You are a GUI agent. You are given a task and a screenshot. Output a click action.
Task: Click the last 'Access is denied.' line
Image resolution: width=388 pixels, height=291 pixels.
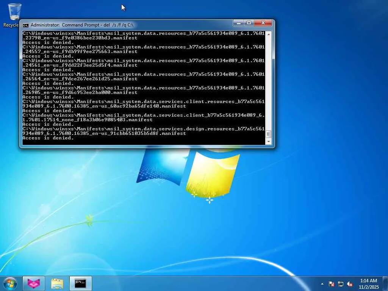click(48, 138)
